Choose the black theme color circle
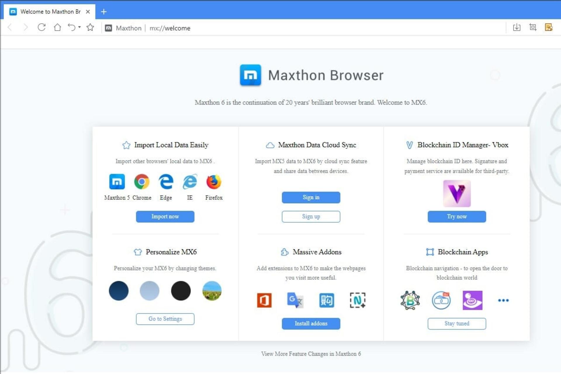Image resolution: width=561 pixels, height=374 pixels. (181, 291)
